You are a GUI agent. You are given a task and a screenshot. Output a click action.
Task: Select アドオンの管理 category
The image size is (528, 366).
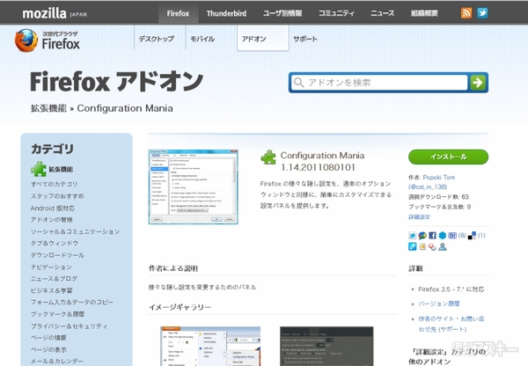tap(52, 220)
